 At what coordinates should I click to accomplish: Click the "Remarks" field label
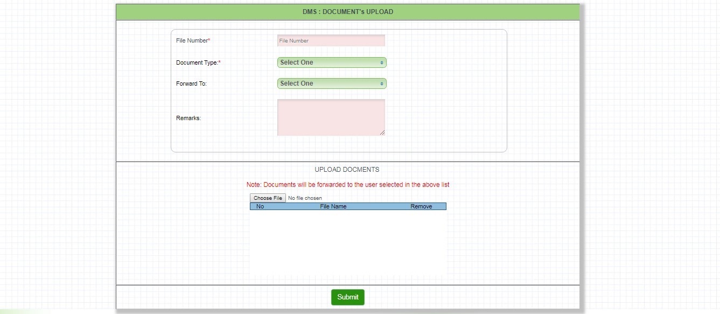pos(188,118)
